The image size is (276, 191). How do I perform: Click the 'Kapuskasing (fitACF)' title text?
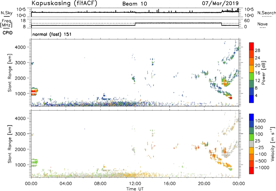(x=64, y=3)
